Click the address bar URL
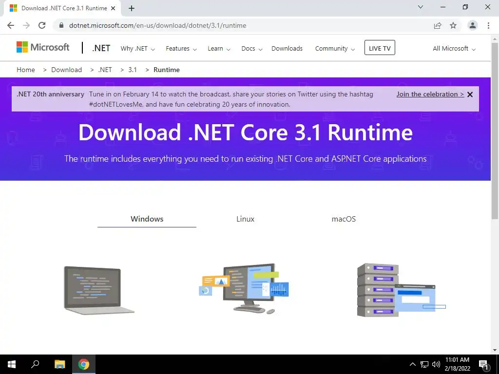 coord(157,25)
